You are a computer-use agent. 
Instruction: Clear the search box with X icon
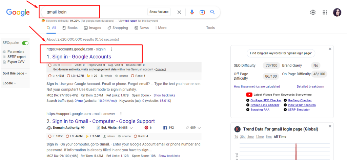179,12
